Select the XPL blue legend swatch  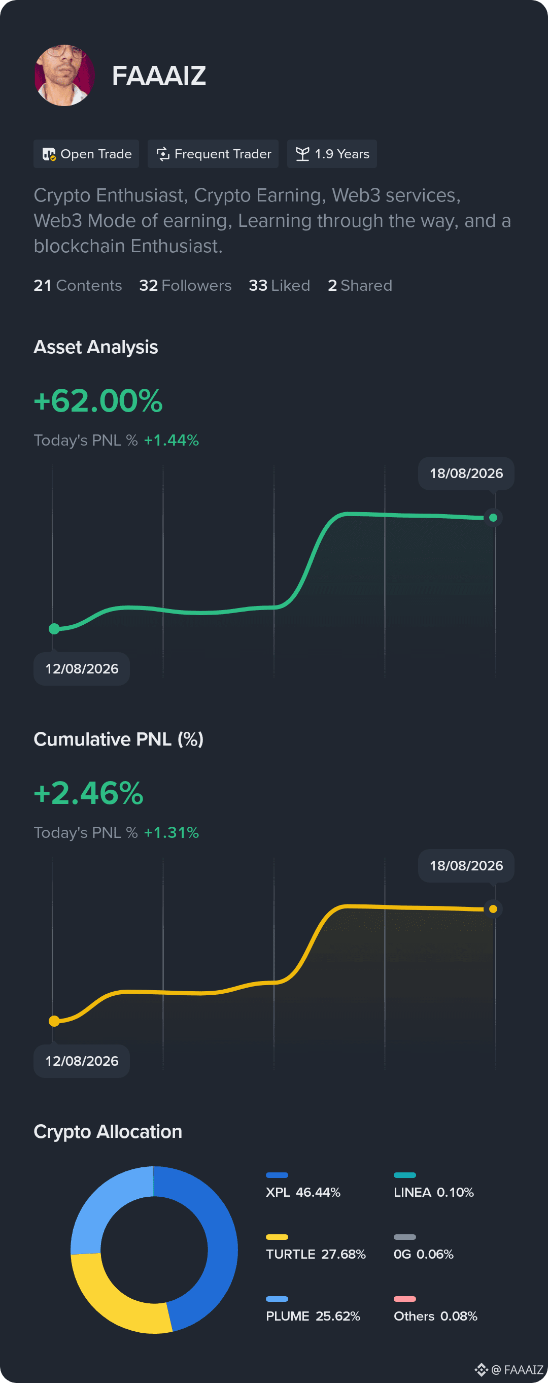tap(277, 1175)
